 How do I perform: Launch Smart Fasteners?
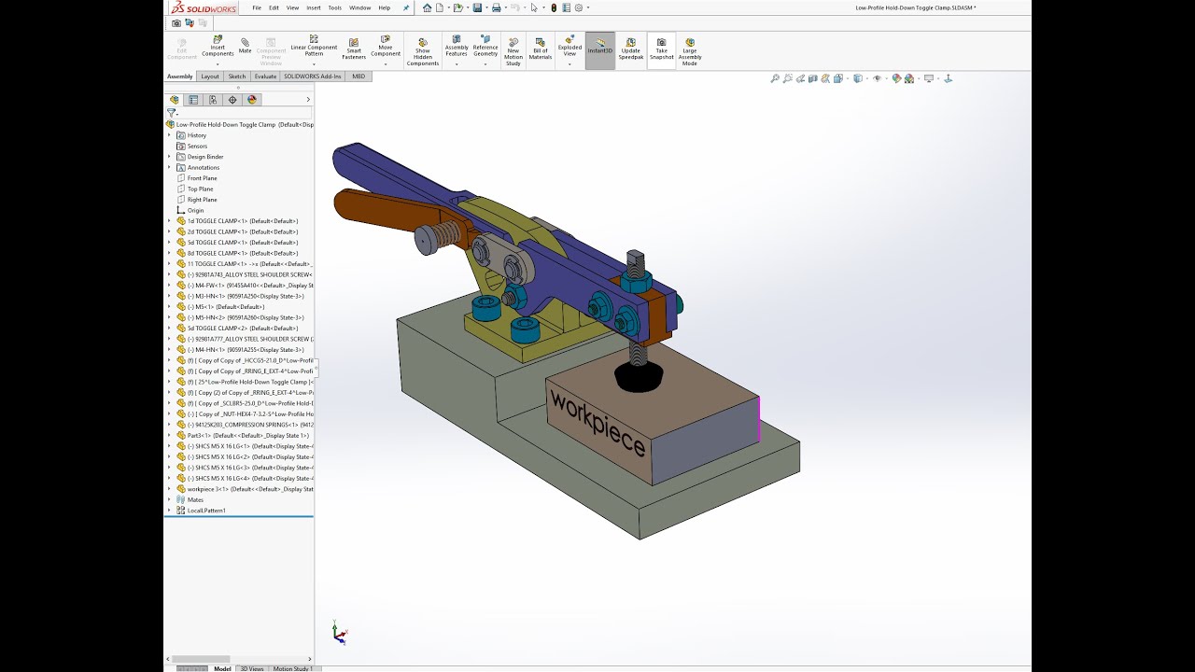click(354, 49)
